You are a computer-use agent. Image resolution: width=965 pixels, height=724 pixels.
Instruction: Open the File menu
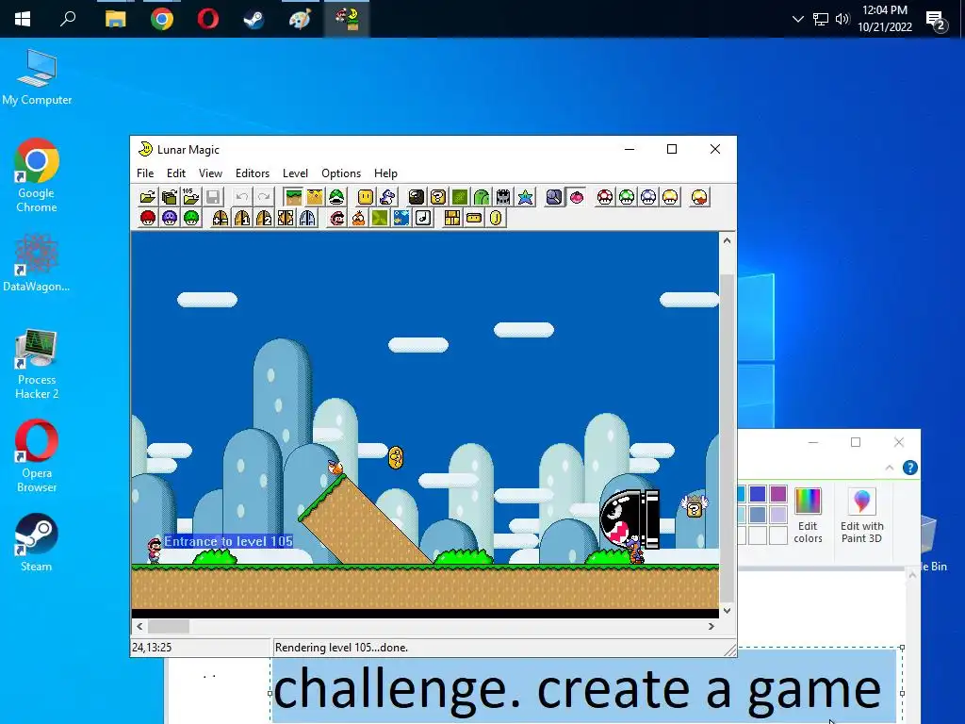[x=145, y=173]
